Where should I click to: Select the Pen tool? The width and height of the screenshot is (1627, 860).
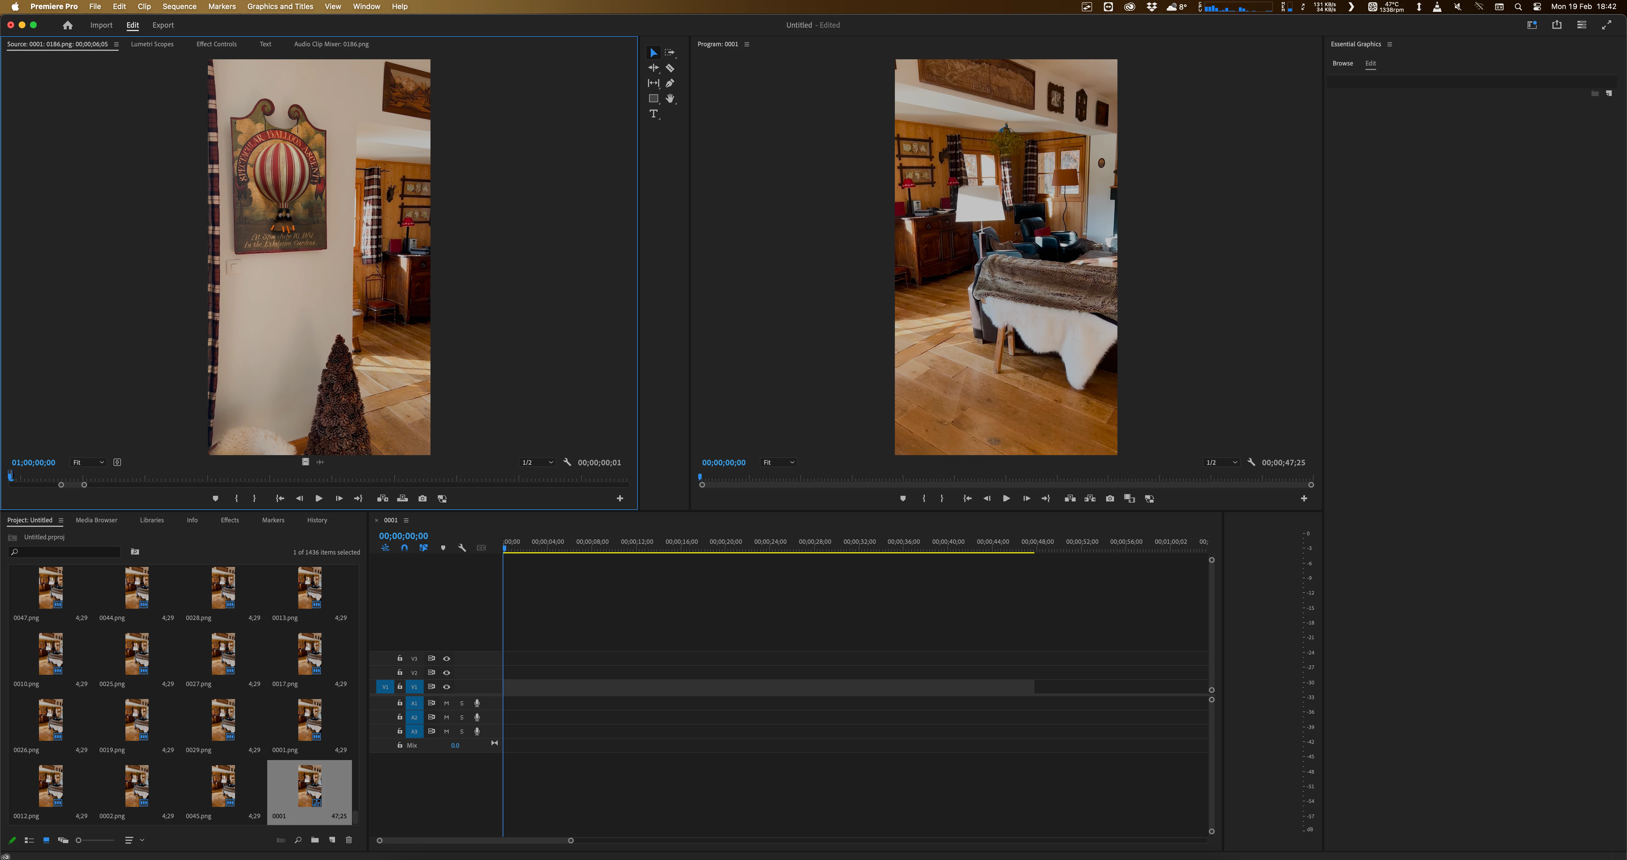click(669, 83)
